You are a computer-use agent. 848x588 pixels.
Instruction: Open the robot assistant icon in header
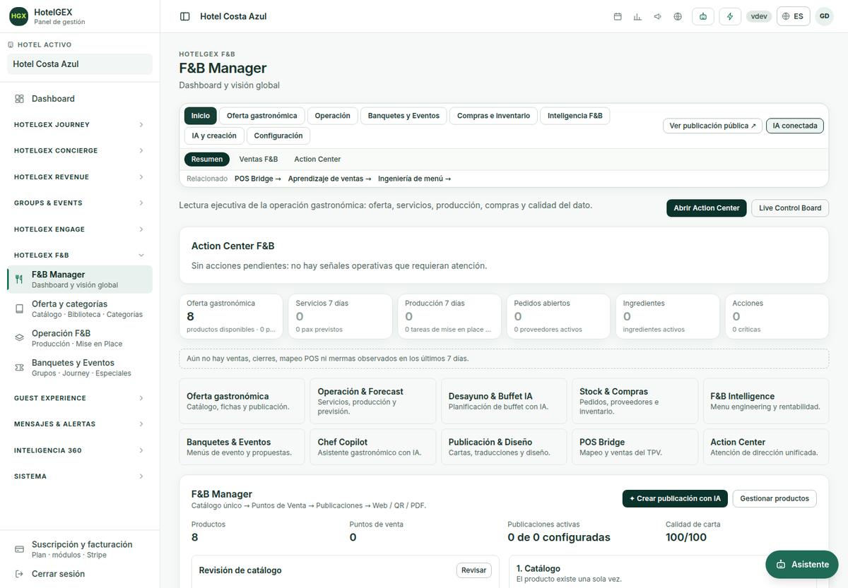pos(703,16)
